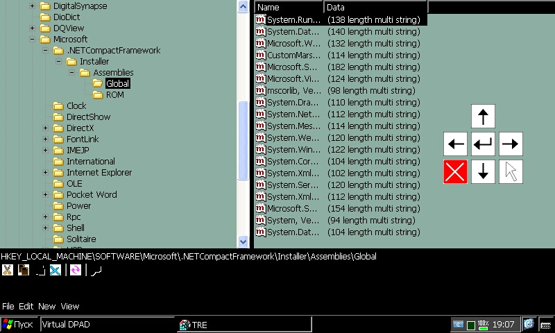555x333 pixels.
Task: Open the Edit menu
Action: (26, 306)
